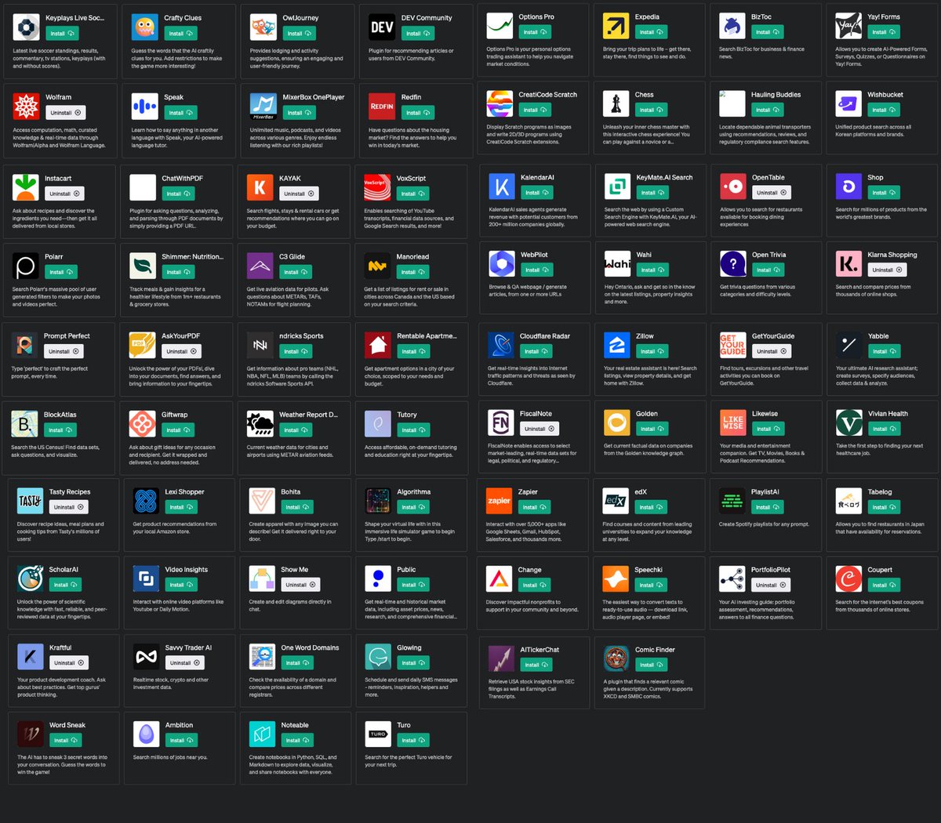
Task: Click the Redfin logo icon
Action: [382, 106]
